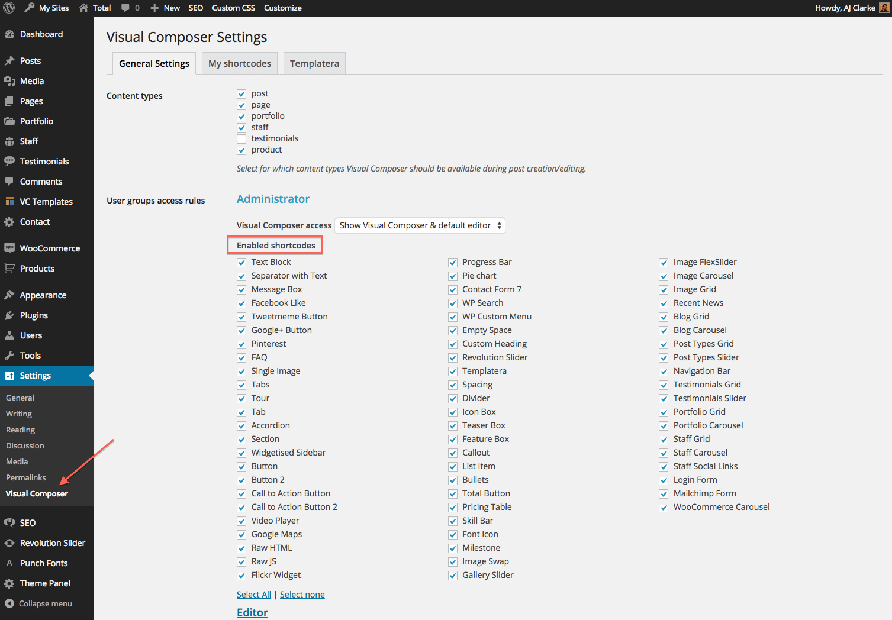This screenshot has height=620, width=892.
Task: Click the Media icon in sidebar
Action: [x=9, y=81]
